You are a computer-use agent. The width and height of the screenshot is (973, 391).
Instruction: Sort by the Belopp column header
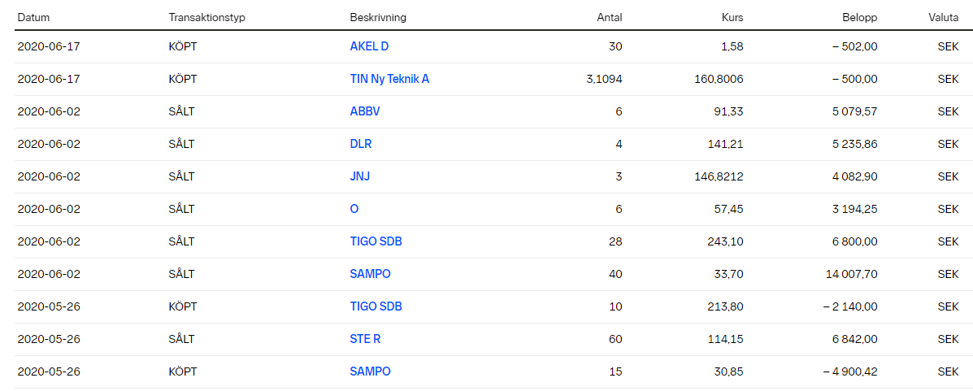[x=860, y=17]
